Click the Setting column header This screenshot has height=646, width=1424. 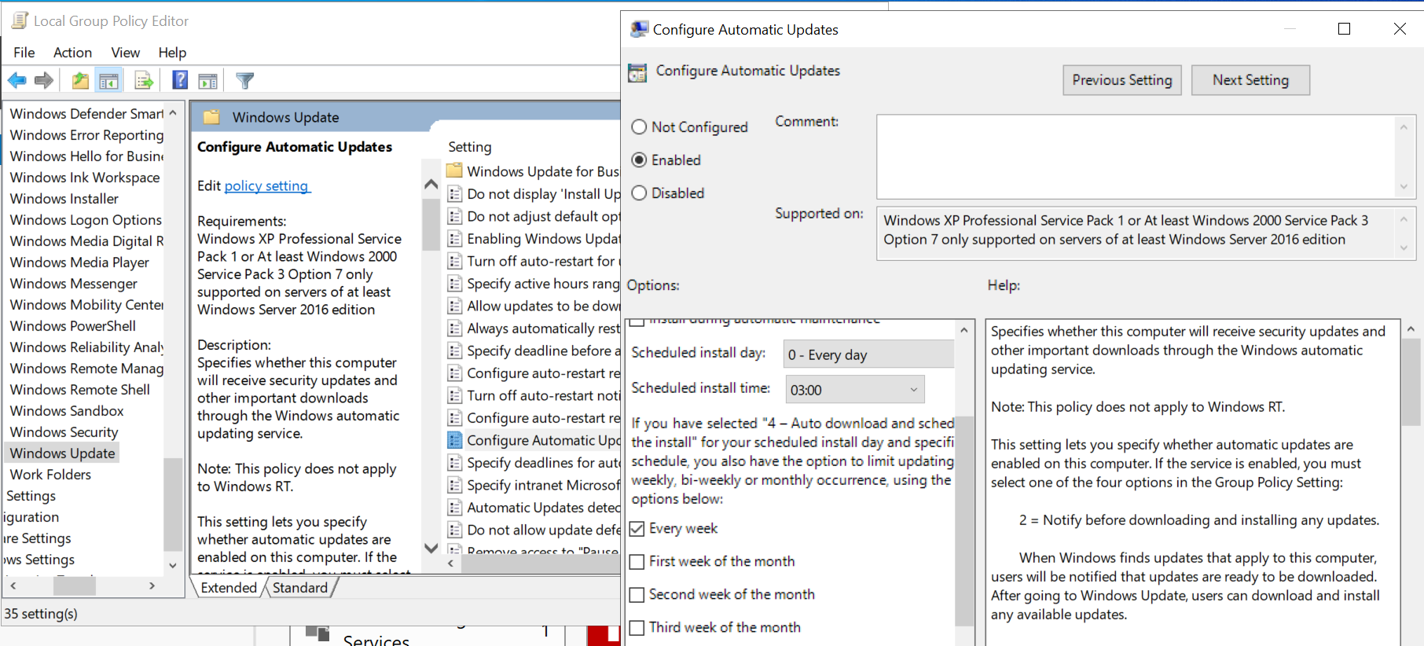(470, 147)
